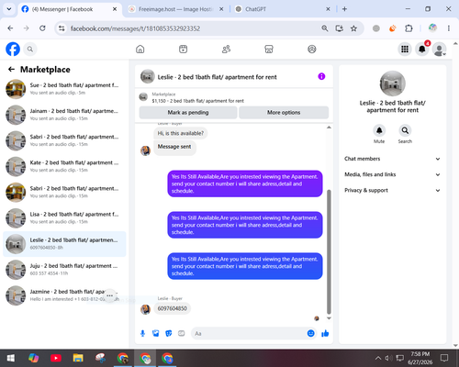
Task: Choose a GIF with the GIF icon
Action: click(181, 333)
